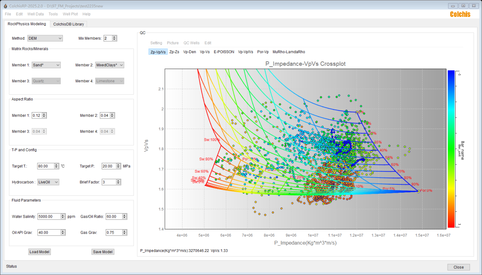Adjust the Aspect Ratio Member 1 stepper
The image size is (482, 275).
click(x=44, y=116)
